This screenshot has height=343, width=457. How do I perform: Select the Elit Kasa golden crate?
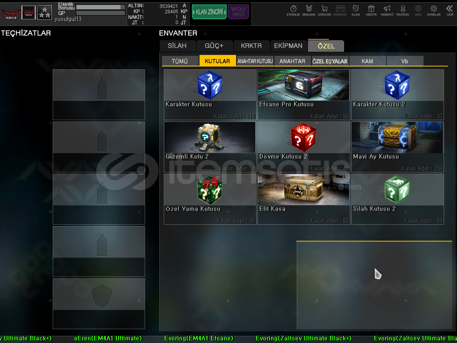(x=303, y=199)
